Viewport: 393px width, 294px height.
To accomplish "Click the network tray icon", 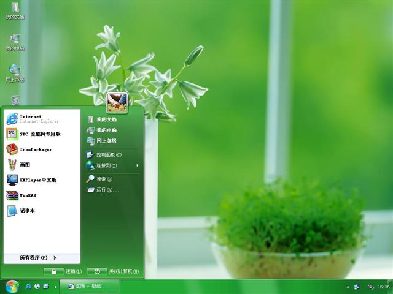I will (x=357, y=287).
